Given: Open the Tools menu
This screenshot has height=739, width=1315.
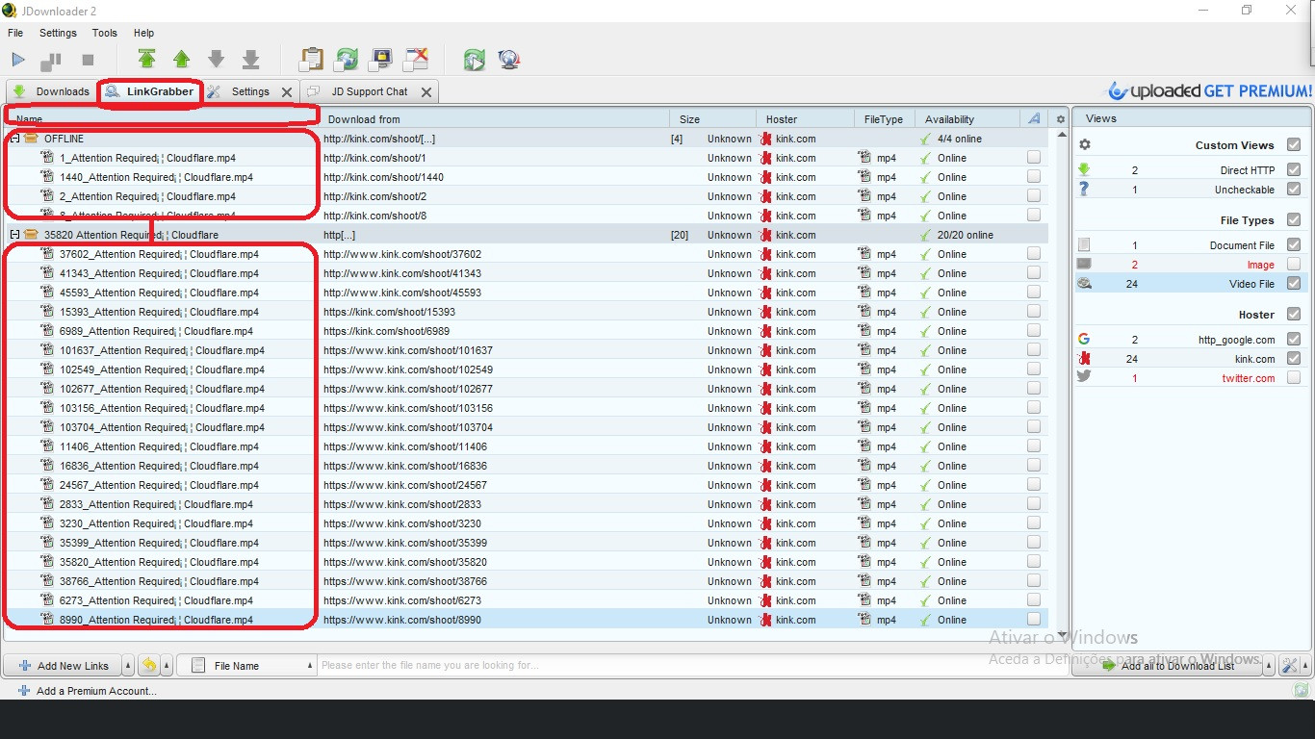Looking at the screenshot, I should pos(105,33).
